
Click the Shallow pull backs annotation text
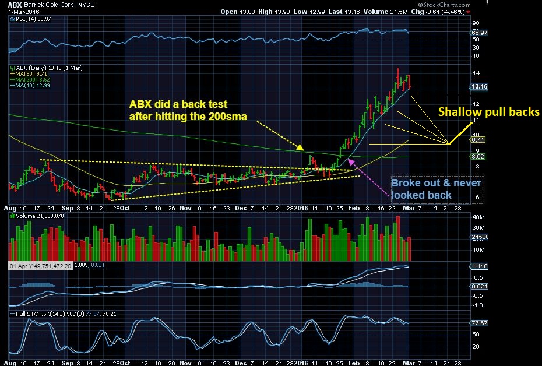489,112
